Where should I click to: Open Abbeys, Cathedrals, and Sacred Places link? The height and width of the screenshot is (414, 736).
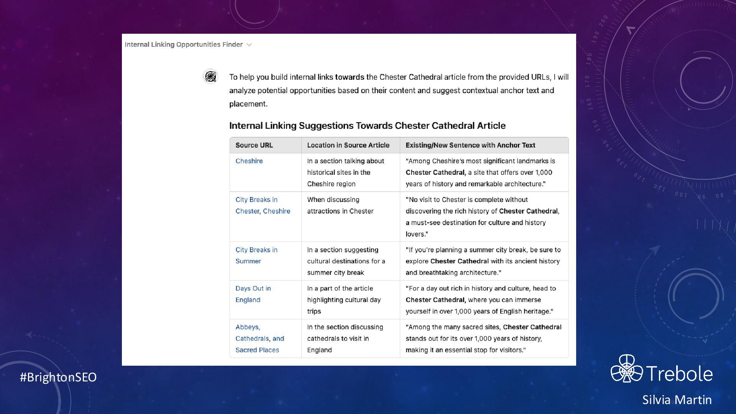(x=259, y=338)
